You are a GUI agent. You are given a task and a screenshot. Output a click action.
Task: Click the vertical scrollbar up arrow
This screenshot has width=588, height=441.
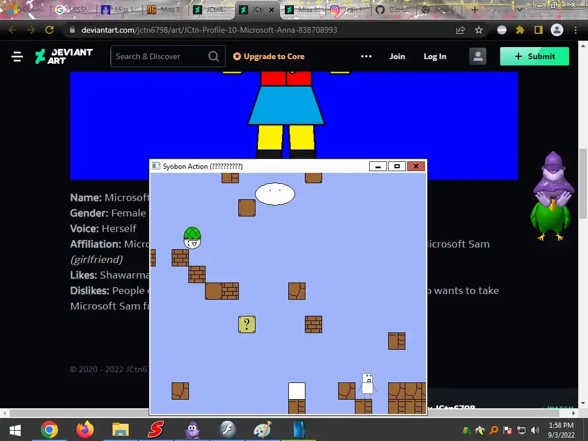click(x=583, y=46)
